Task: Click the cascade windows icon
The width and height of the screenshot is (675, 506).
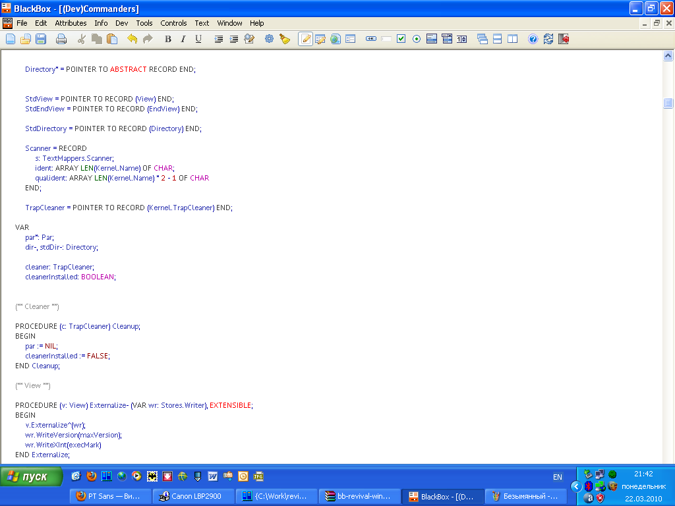Action: point(482,39)
